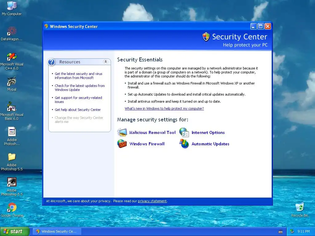The image size is (315, 236).
Task: Select the Adobe Photoshop 5.5 eye shortcut
Action: [x=12, y=182]
